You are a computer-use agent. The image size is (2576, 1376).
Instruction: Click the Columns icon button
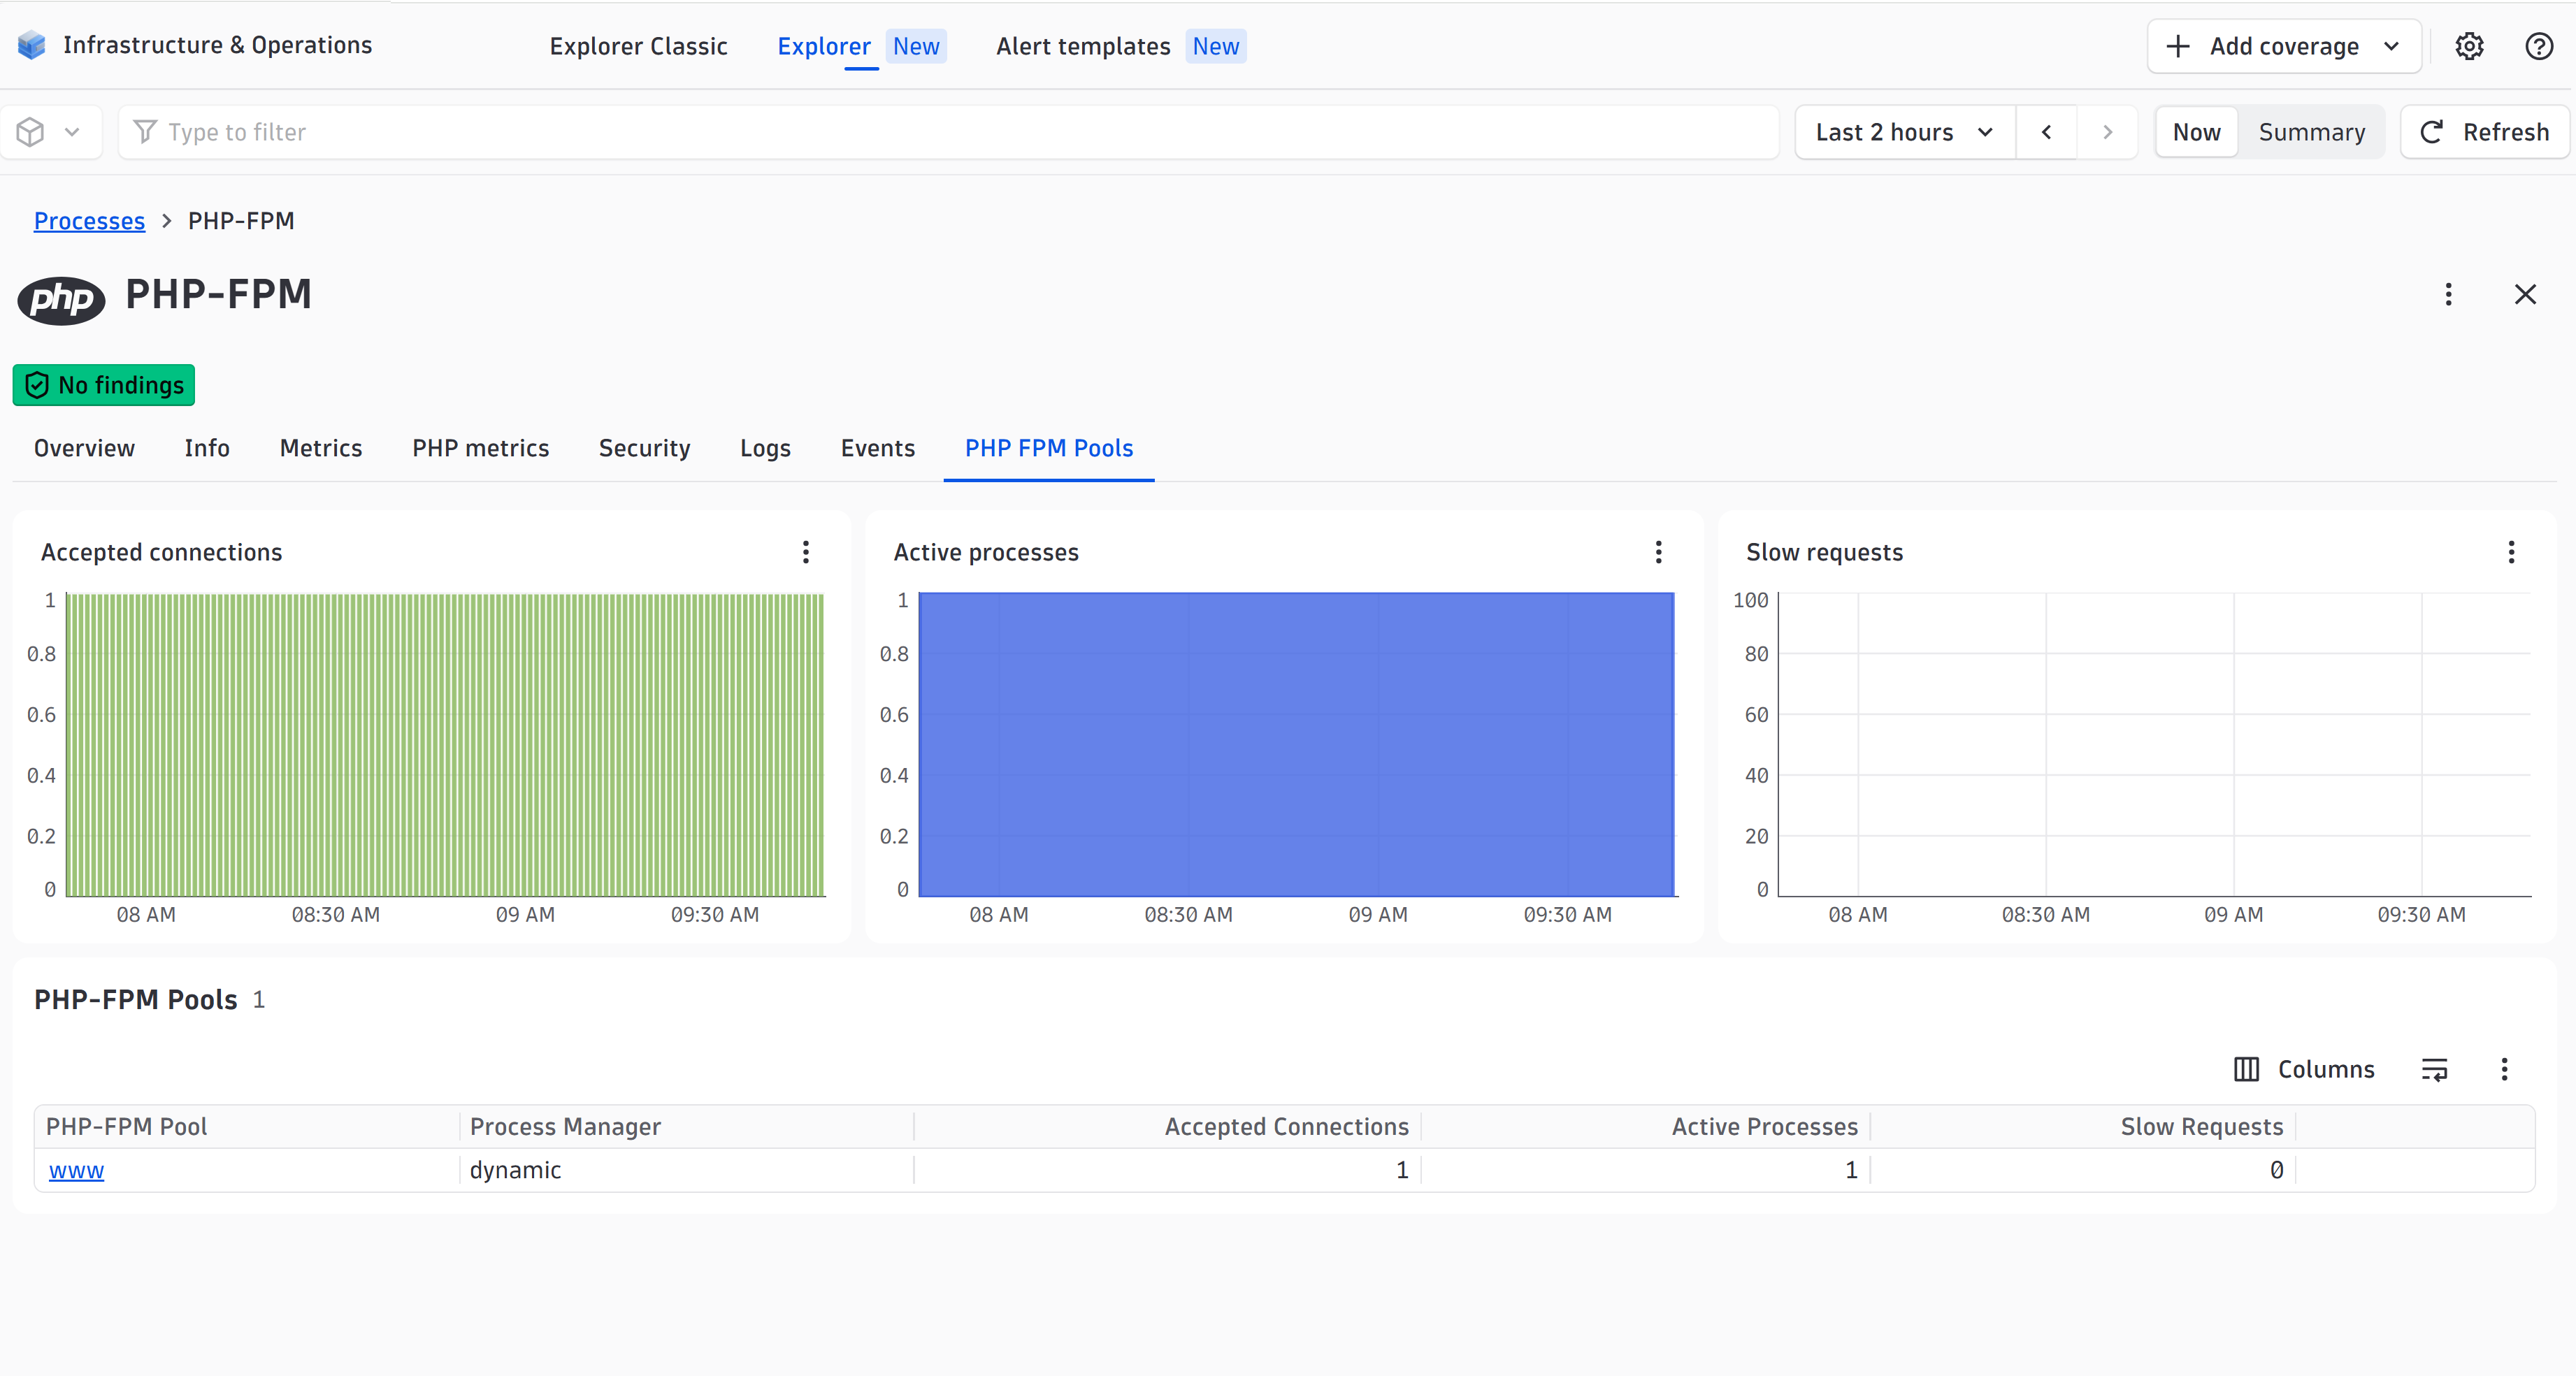pyautogui.click(x=2304, y=1069)
